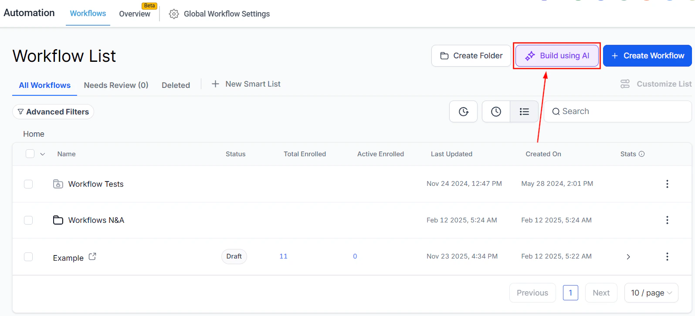Click the Active Enrolled value 0
Viewport: 695px width, 316px height.
pos(355,256)
